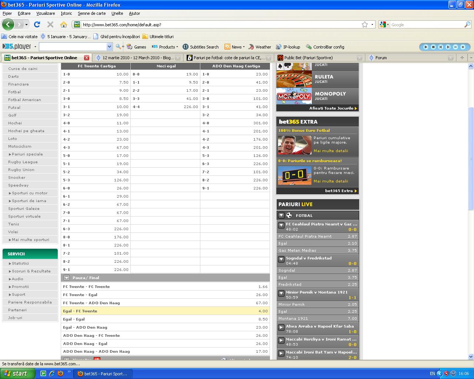Collapse the FC Ceahlaul Piatra Neamt match
The image size is (474, 379).
281,225
